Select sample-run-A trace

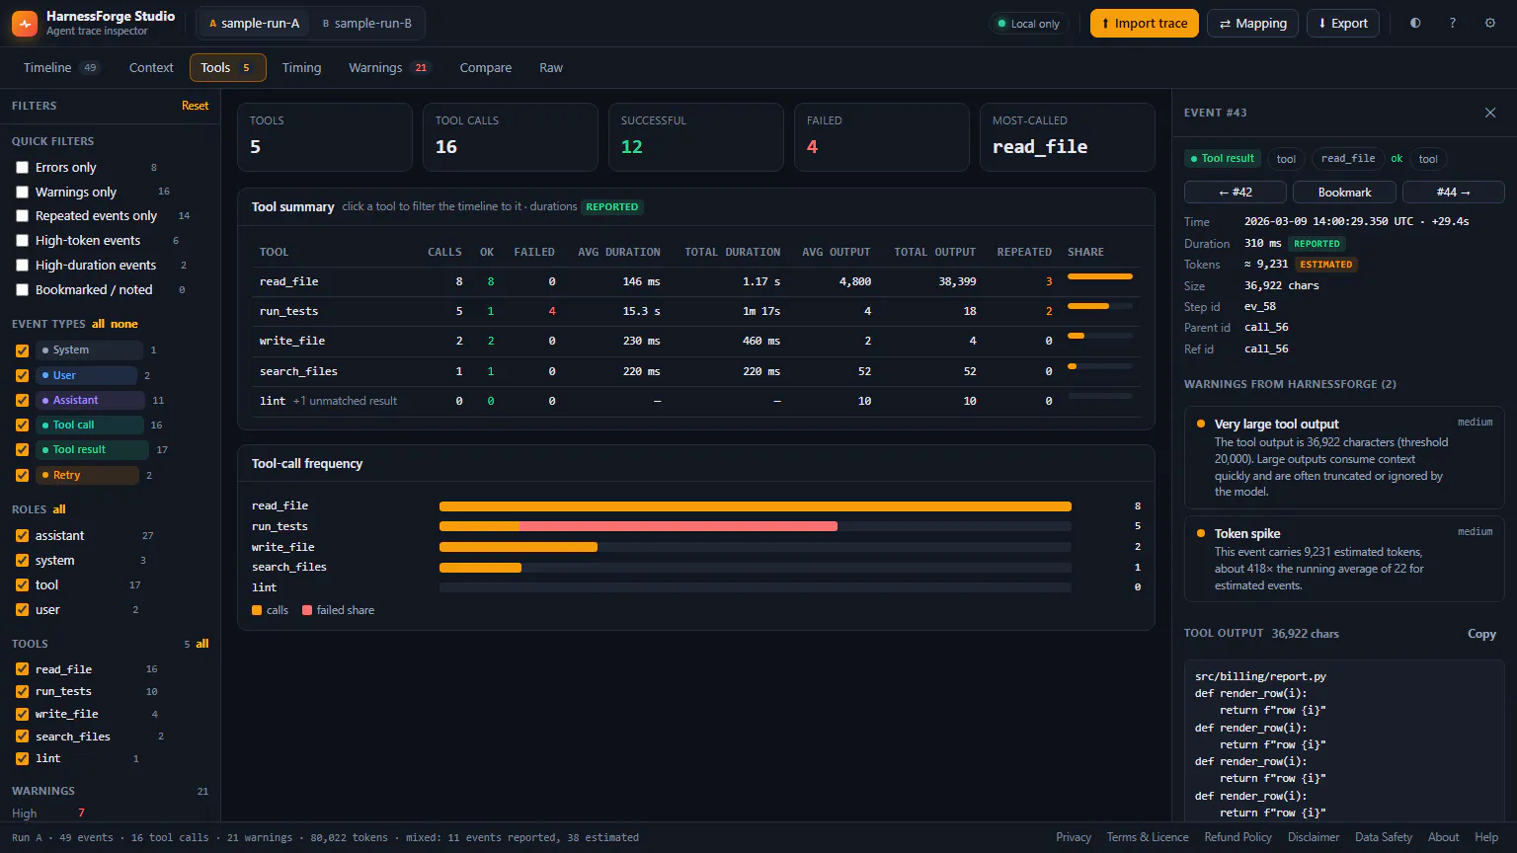click(255, 24)
